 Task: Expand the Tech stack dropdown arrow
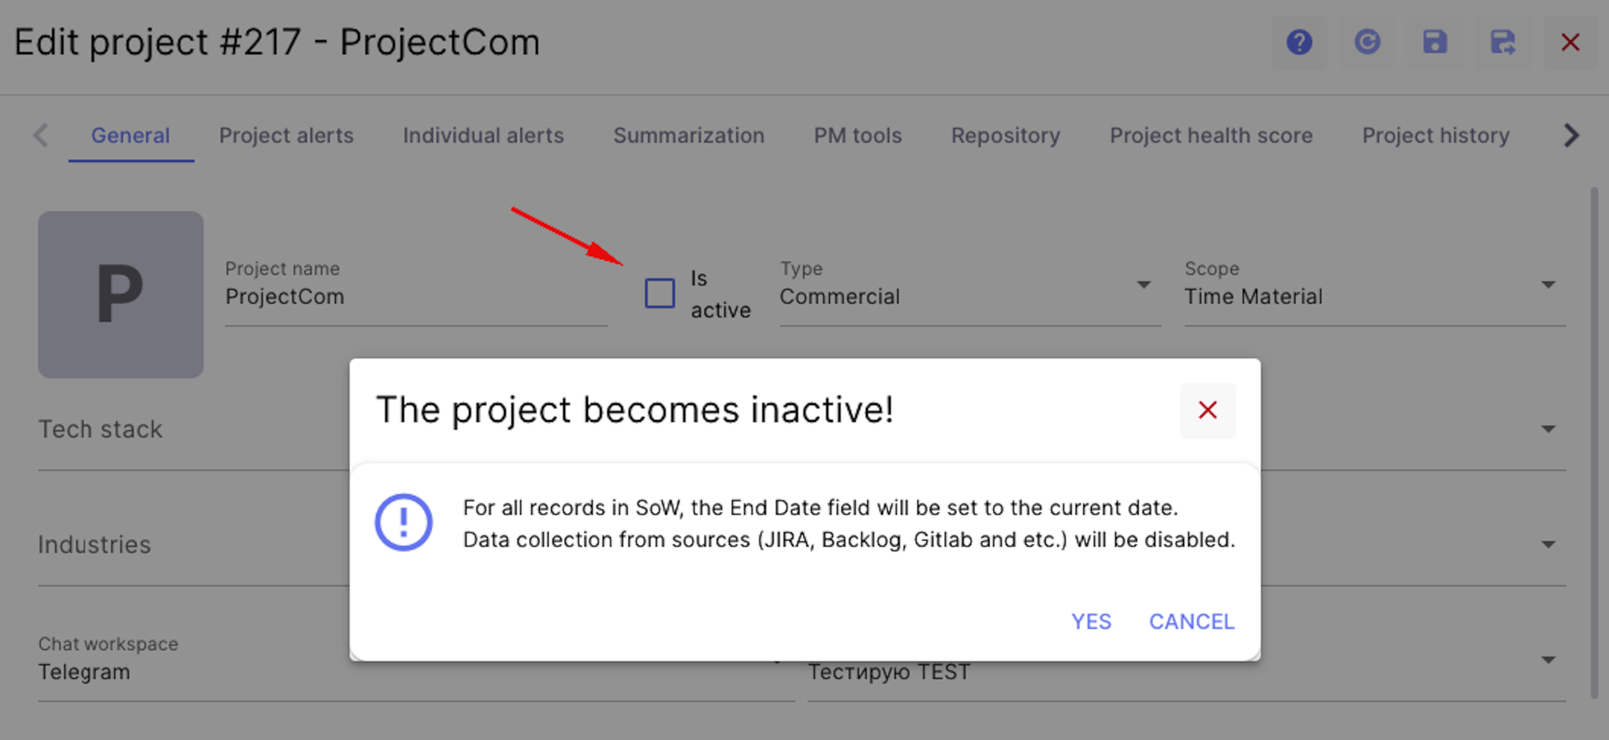click(x=1548, y=429)
